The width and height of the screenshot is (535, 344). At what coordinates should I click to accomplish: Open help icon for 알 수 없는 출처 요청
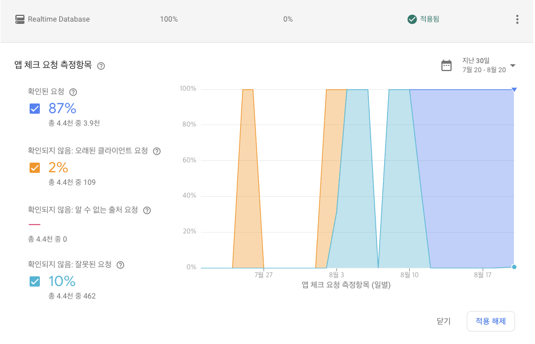(147, 210)
